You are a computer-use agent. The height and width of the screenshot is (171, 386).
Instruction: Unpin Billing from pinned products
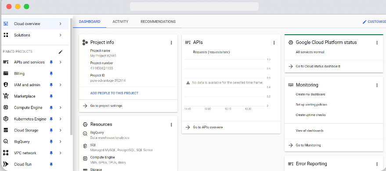(x=51, y=73)
